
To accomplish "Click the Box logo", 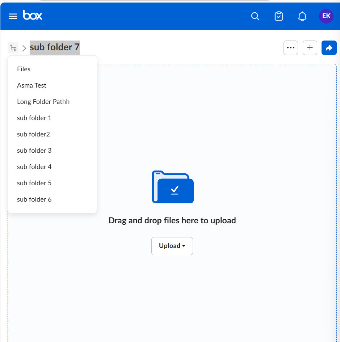I will (33, 16).
